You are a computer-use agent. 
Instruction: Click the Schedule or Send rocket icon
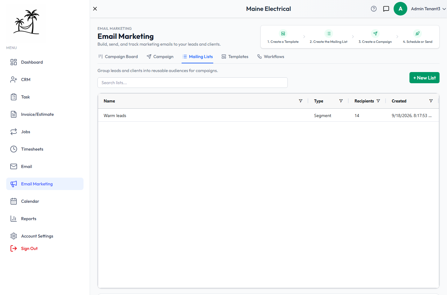tap(418, 34)
